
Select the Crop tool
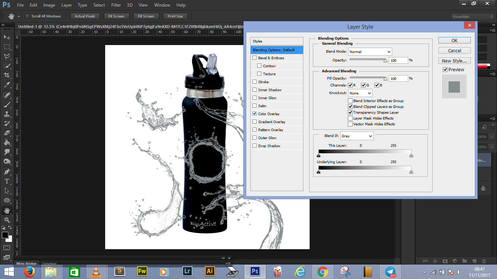7,74
